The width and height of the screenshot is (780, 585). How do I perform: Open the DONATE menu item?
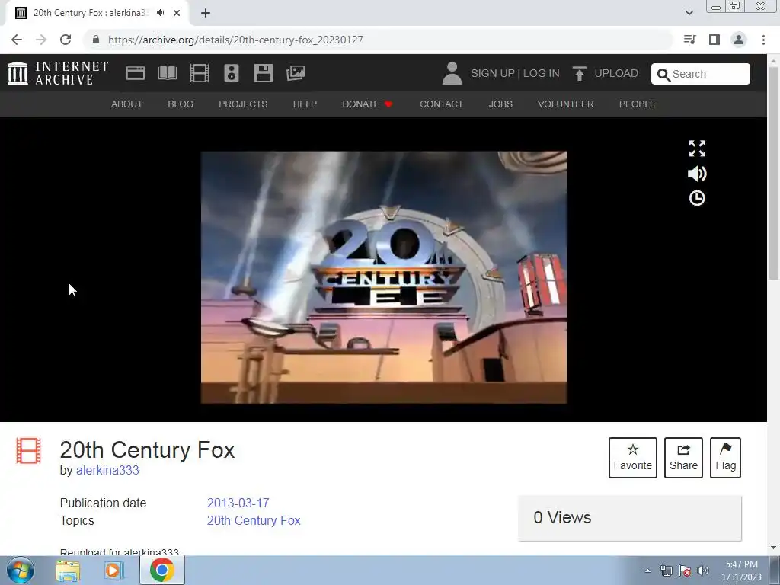tap(367, 104)
